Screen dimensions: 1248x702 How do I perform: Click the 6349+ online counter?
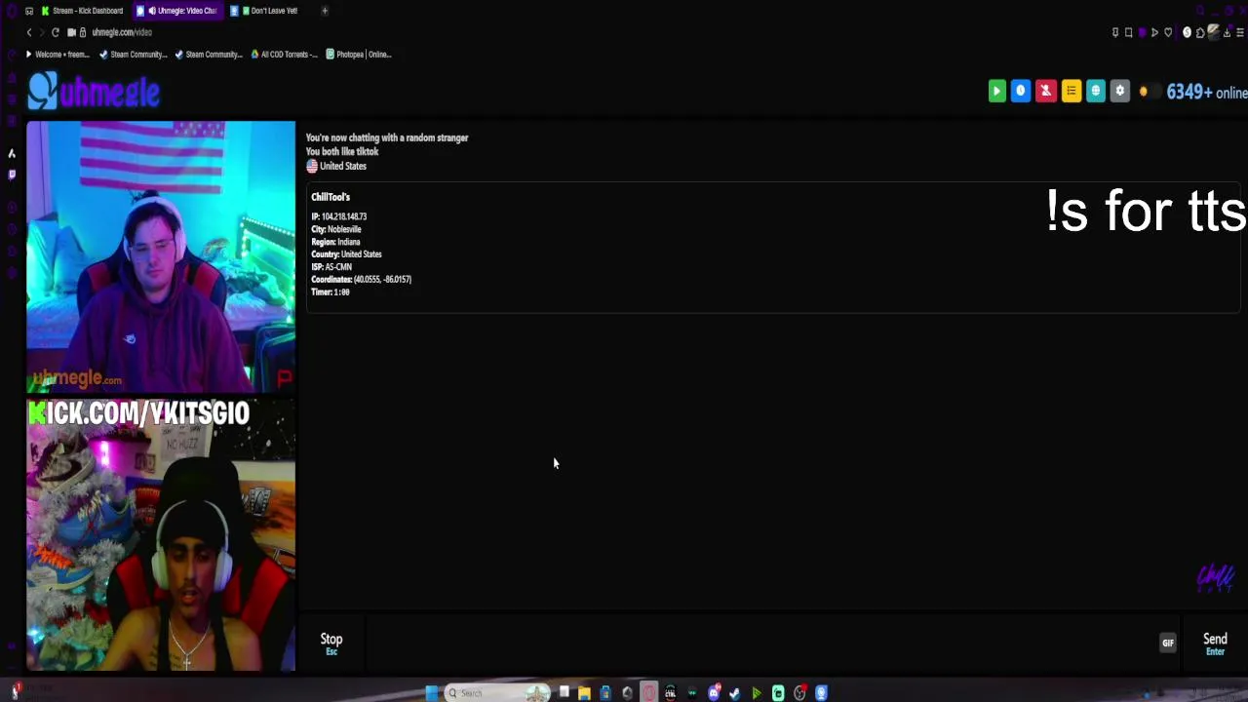(x=1207, y=92)
